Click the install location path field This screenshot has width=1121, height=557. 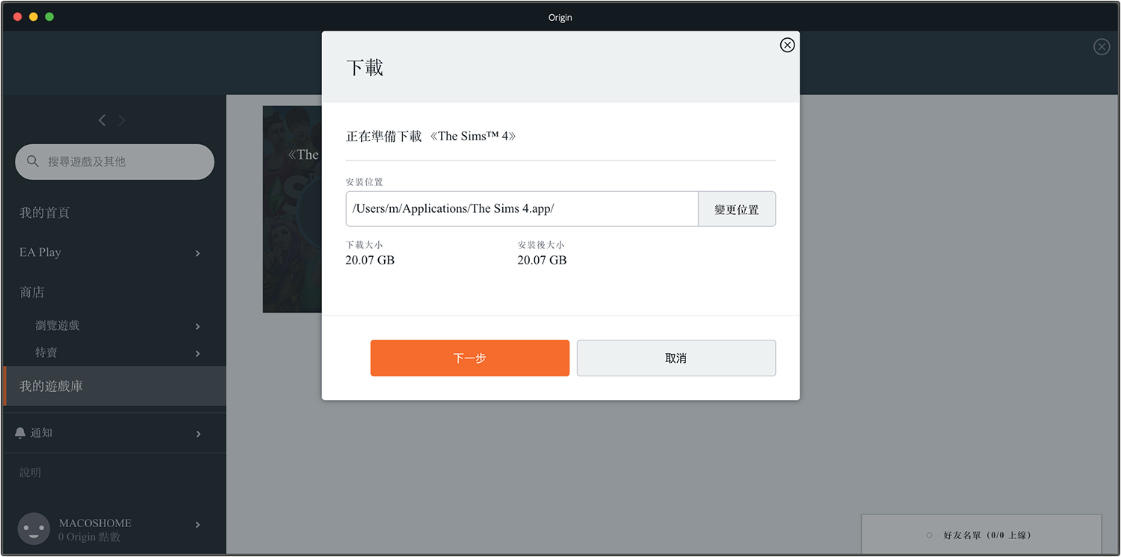point(521,209)
